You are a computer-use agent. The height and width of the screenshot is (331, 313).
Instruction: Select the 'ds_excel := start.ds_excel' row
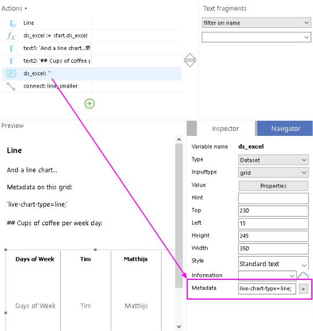(92, 35)
